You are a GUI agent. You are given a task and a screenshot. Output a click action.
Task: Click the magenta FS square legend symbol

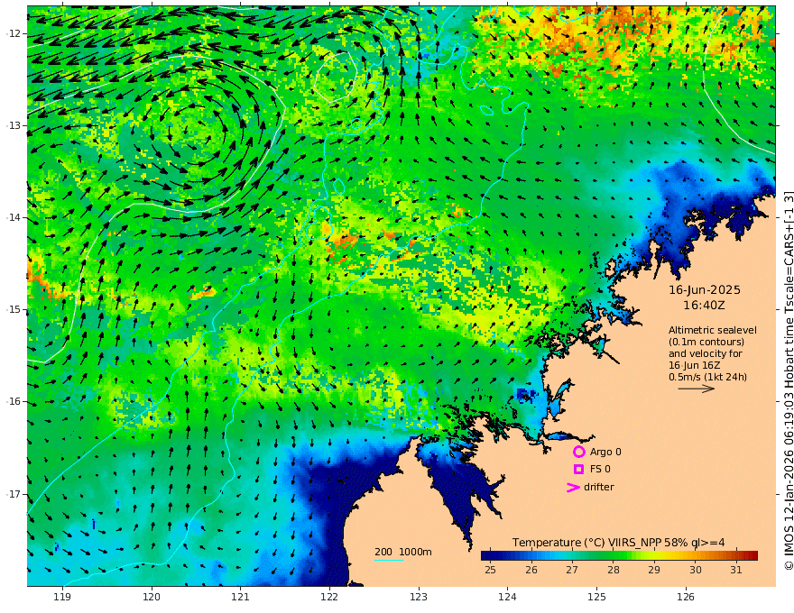point(578,470)
